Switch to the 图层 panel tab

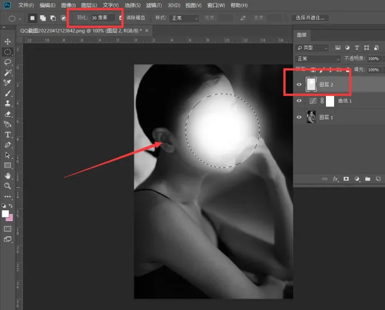tap(302, 35)
